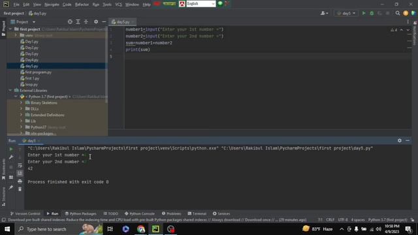
Task: Open the shield plugin icon in toolbar
Action: 413,13
